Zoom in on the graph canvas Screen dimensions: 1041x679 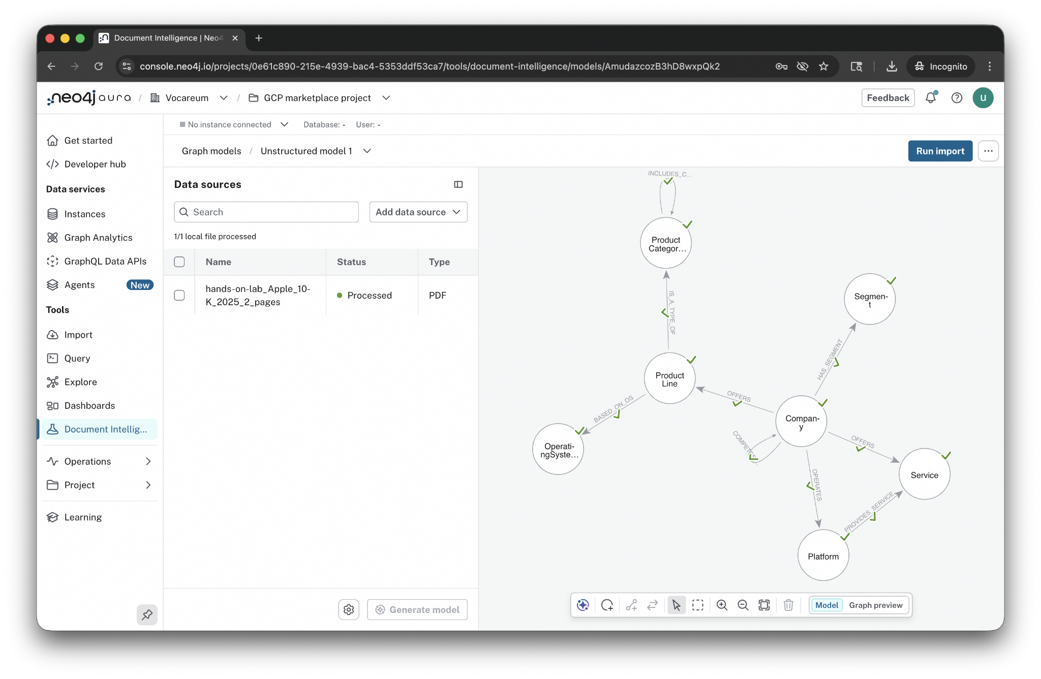[x=722, y=605]
